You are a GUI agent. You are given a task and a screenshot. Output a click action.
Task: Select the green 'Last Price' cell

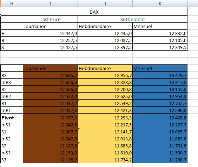51,19
